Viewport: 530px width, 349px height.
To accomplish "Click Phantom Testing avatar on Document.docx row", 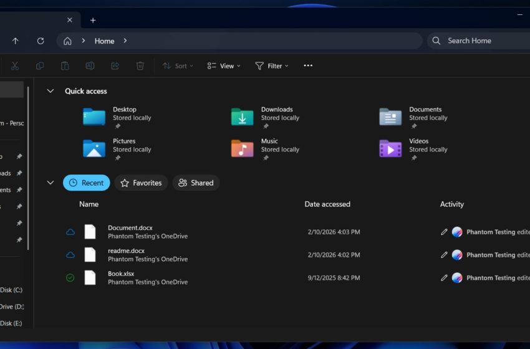I will point(457,232).
